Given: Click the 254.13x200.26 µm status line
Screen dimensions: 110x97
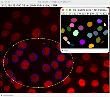Looking at the screenshot, I should pyautogui.click(x=29, y=6).
